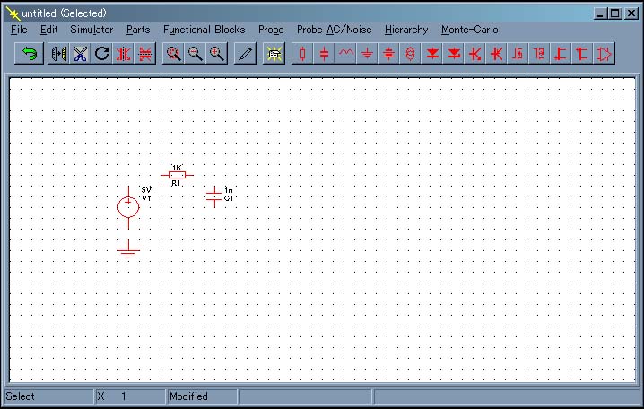Open the File menu
This screenshot has width=644, height=409.
(19, 30)
